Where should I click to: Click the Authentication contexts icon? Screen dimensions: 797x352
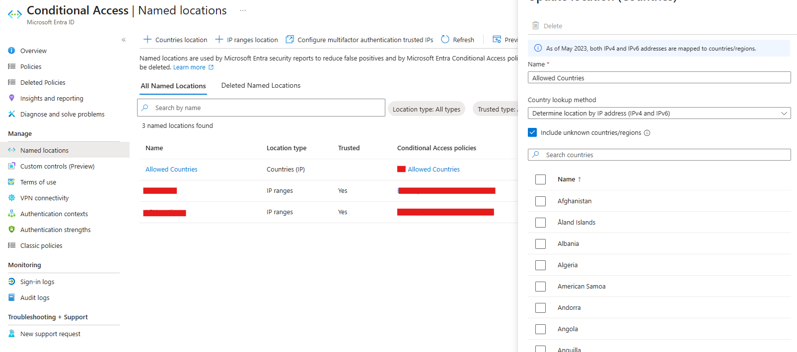coord(11,214)
